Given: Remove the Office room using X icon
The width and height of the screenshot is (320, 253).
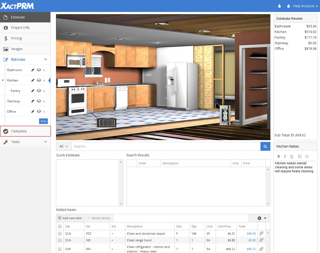Looking at the screenshot, I should (44, 112).
